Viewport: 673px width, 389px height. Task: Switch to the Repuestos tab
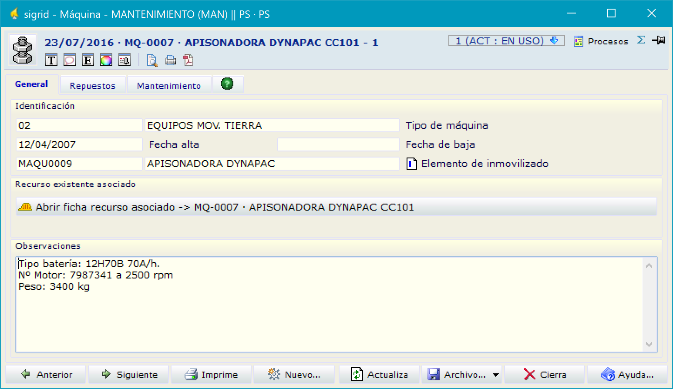(x=93, y=85)
